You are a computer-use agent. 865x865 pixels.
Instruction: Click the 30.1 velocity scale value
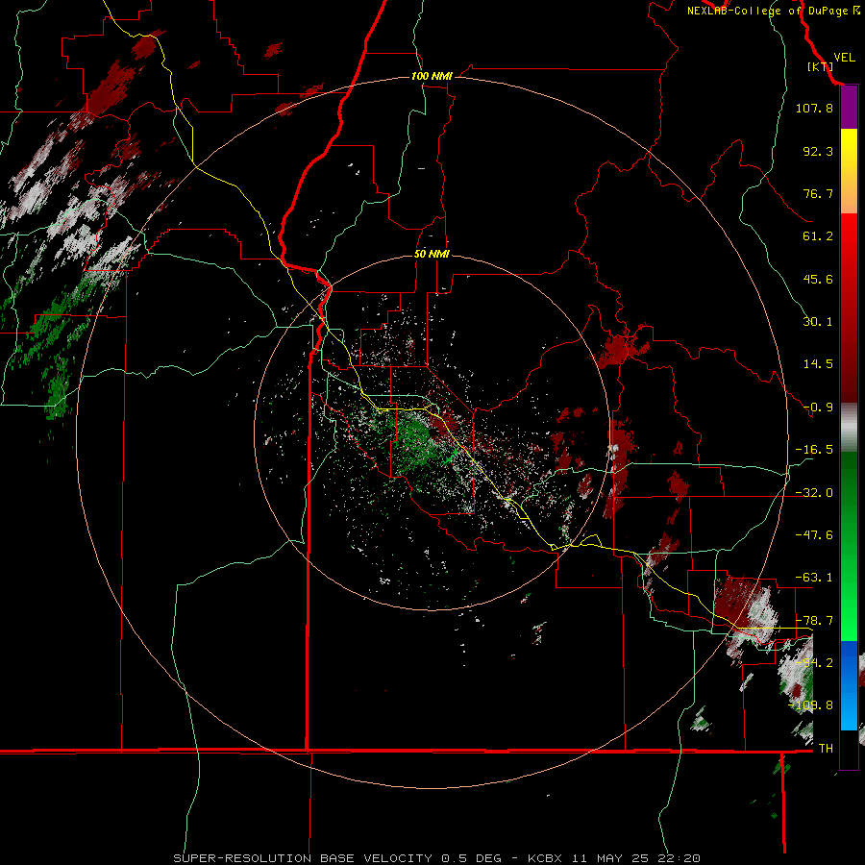[x=818, y=322]
